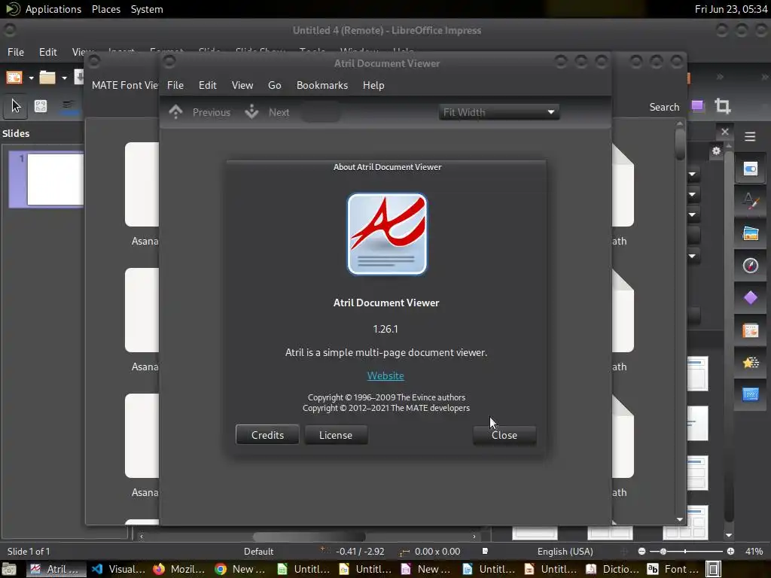Click the Impress zoom slider handle

(x=663, y=552)
